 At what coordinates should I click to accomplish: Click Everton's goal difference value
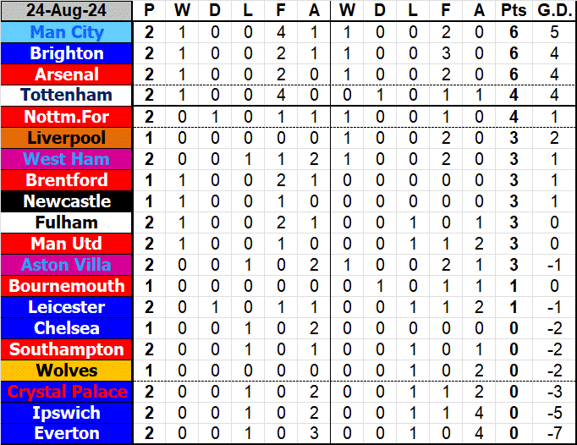tap(554, 434)
